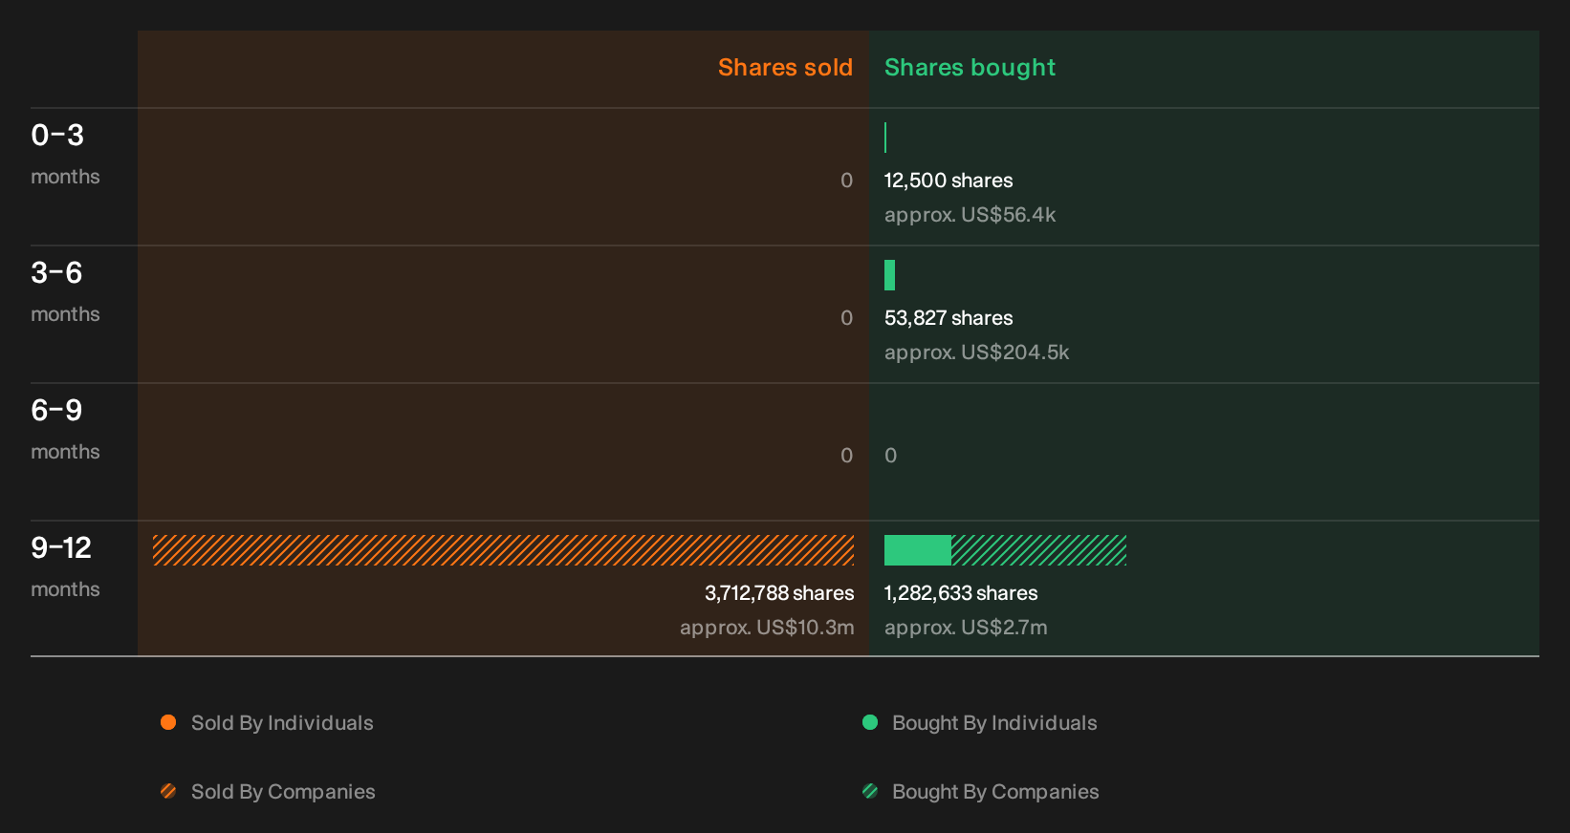
Task: Click the 12,500 shares value
Action: pos(949,181)
